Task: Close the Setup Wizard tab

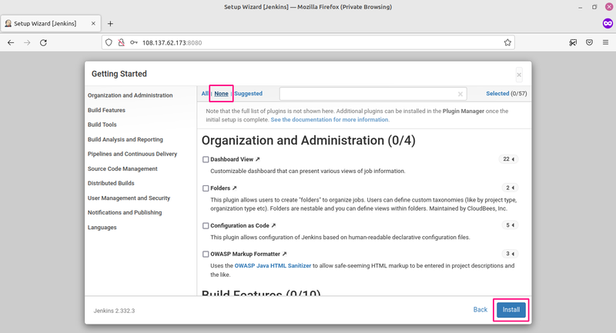Action: click(93, 24)
